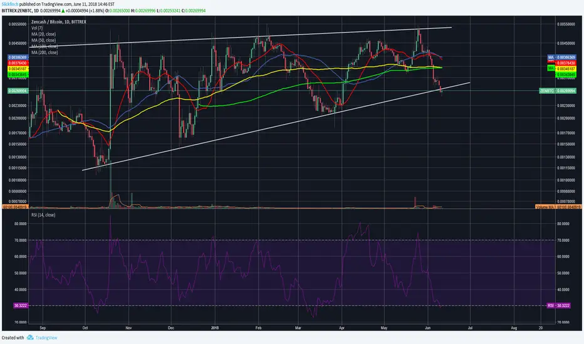Click the green up-arrow change indicator
This screenshot has height=344, width=584.
[63, 11]
